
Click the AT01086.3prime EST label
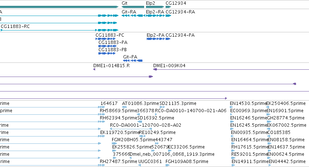(x=140, y=103)
